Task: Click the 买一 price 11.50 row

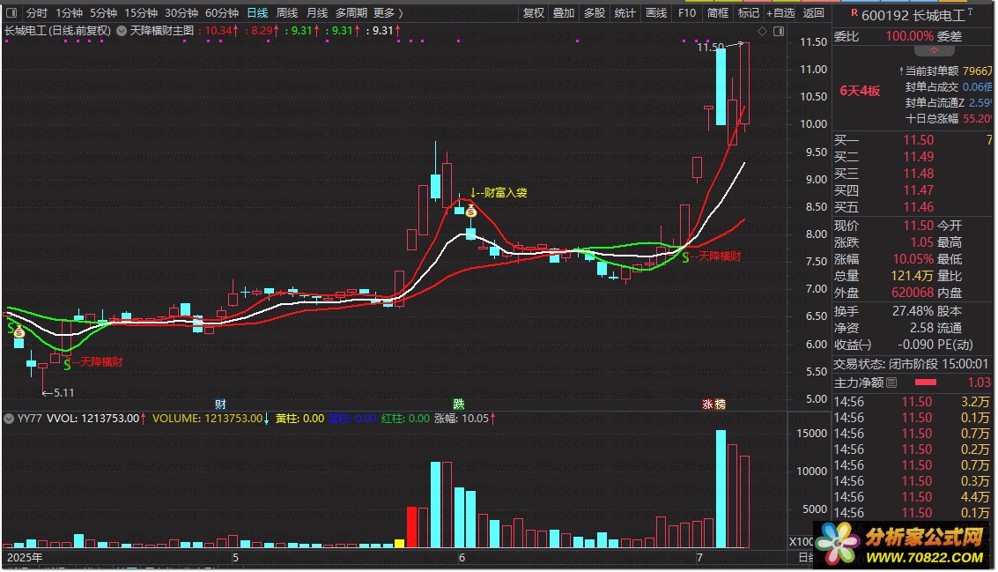Action: (x=913, y=139)
